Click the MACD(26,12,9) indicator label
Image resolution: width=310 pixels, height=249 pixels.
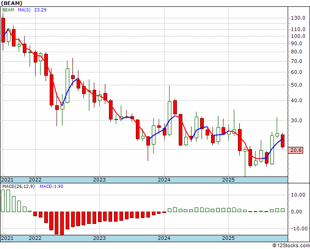coord(18,187)
